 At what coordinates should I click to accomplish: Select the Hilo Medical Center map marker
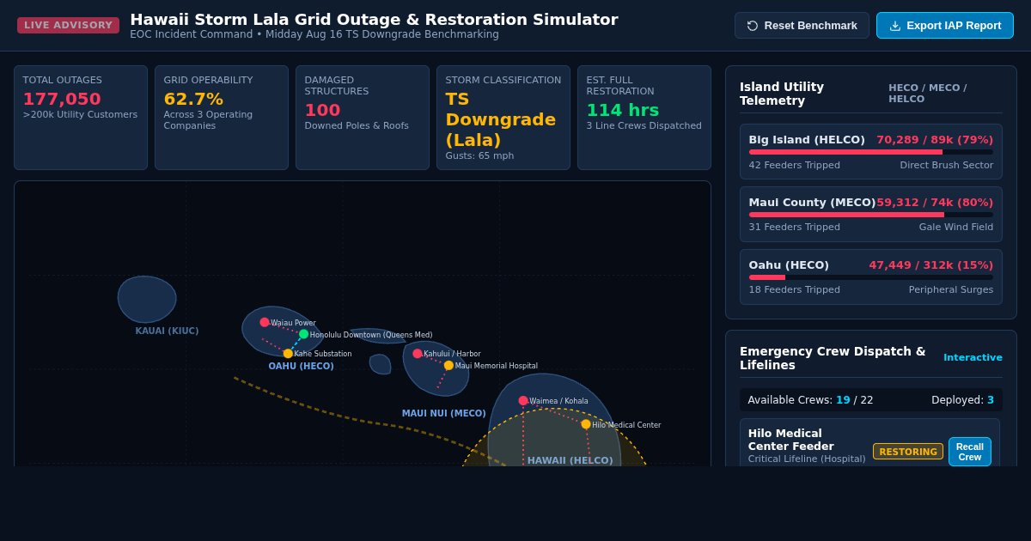(586, 424)
